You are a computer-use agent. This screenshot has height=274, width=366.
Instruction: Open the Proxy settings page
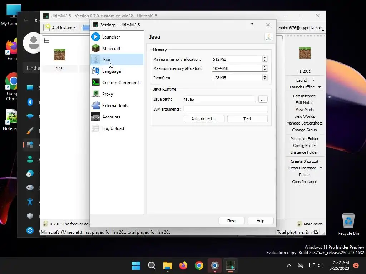coord(117,94)
